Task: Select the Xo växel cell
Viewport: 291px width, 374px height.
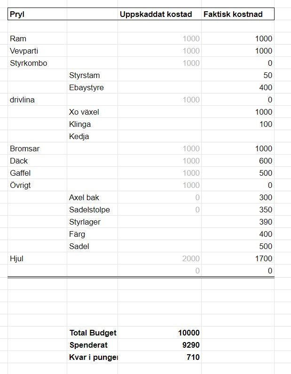Action: click(93, 112)
